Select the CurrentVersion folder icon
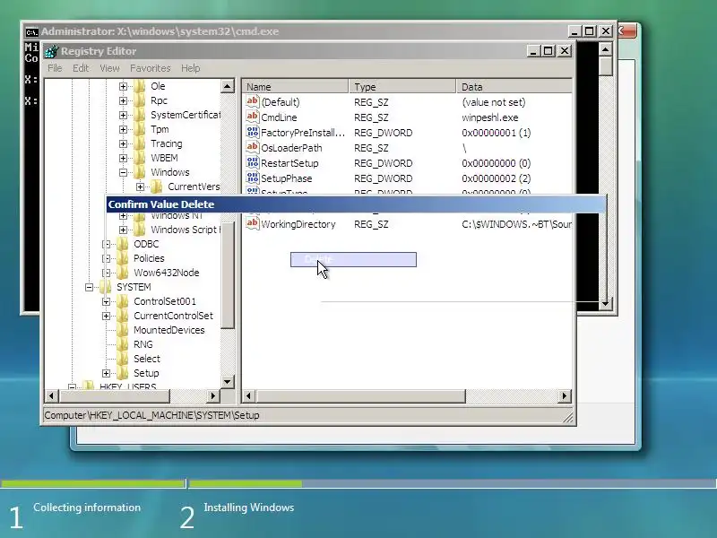Image resolution: width=717 pixels, height=538 pixels. (x=156, y=187)
